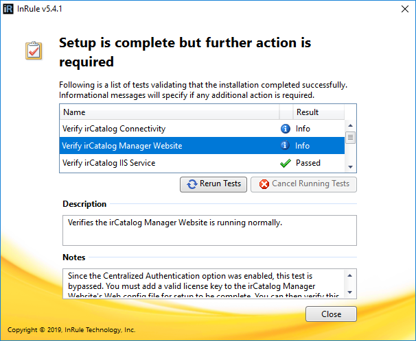Sort by the Result column header
The image size is (416, 341).
pyautogui.click(x=319, y=112)
